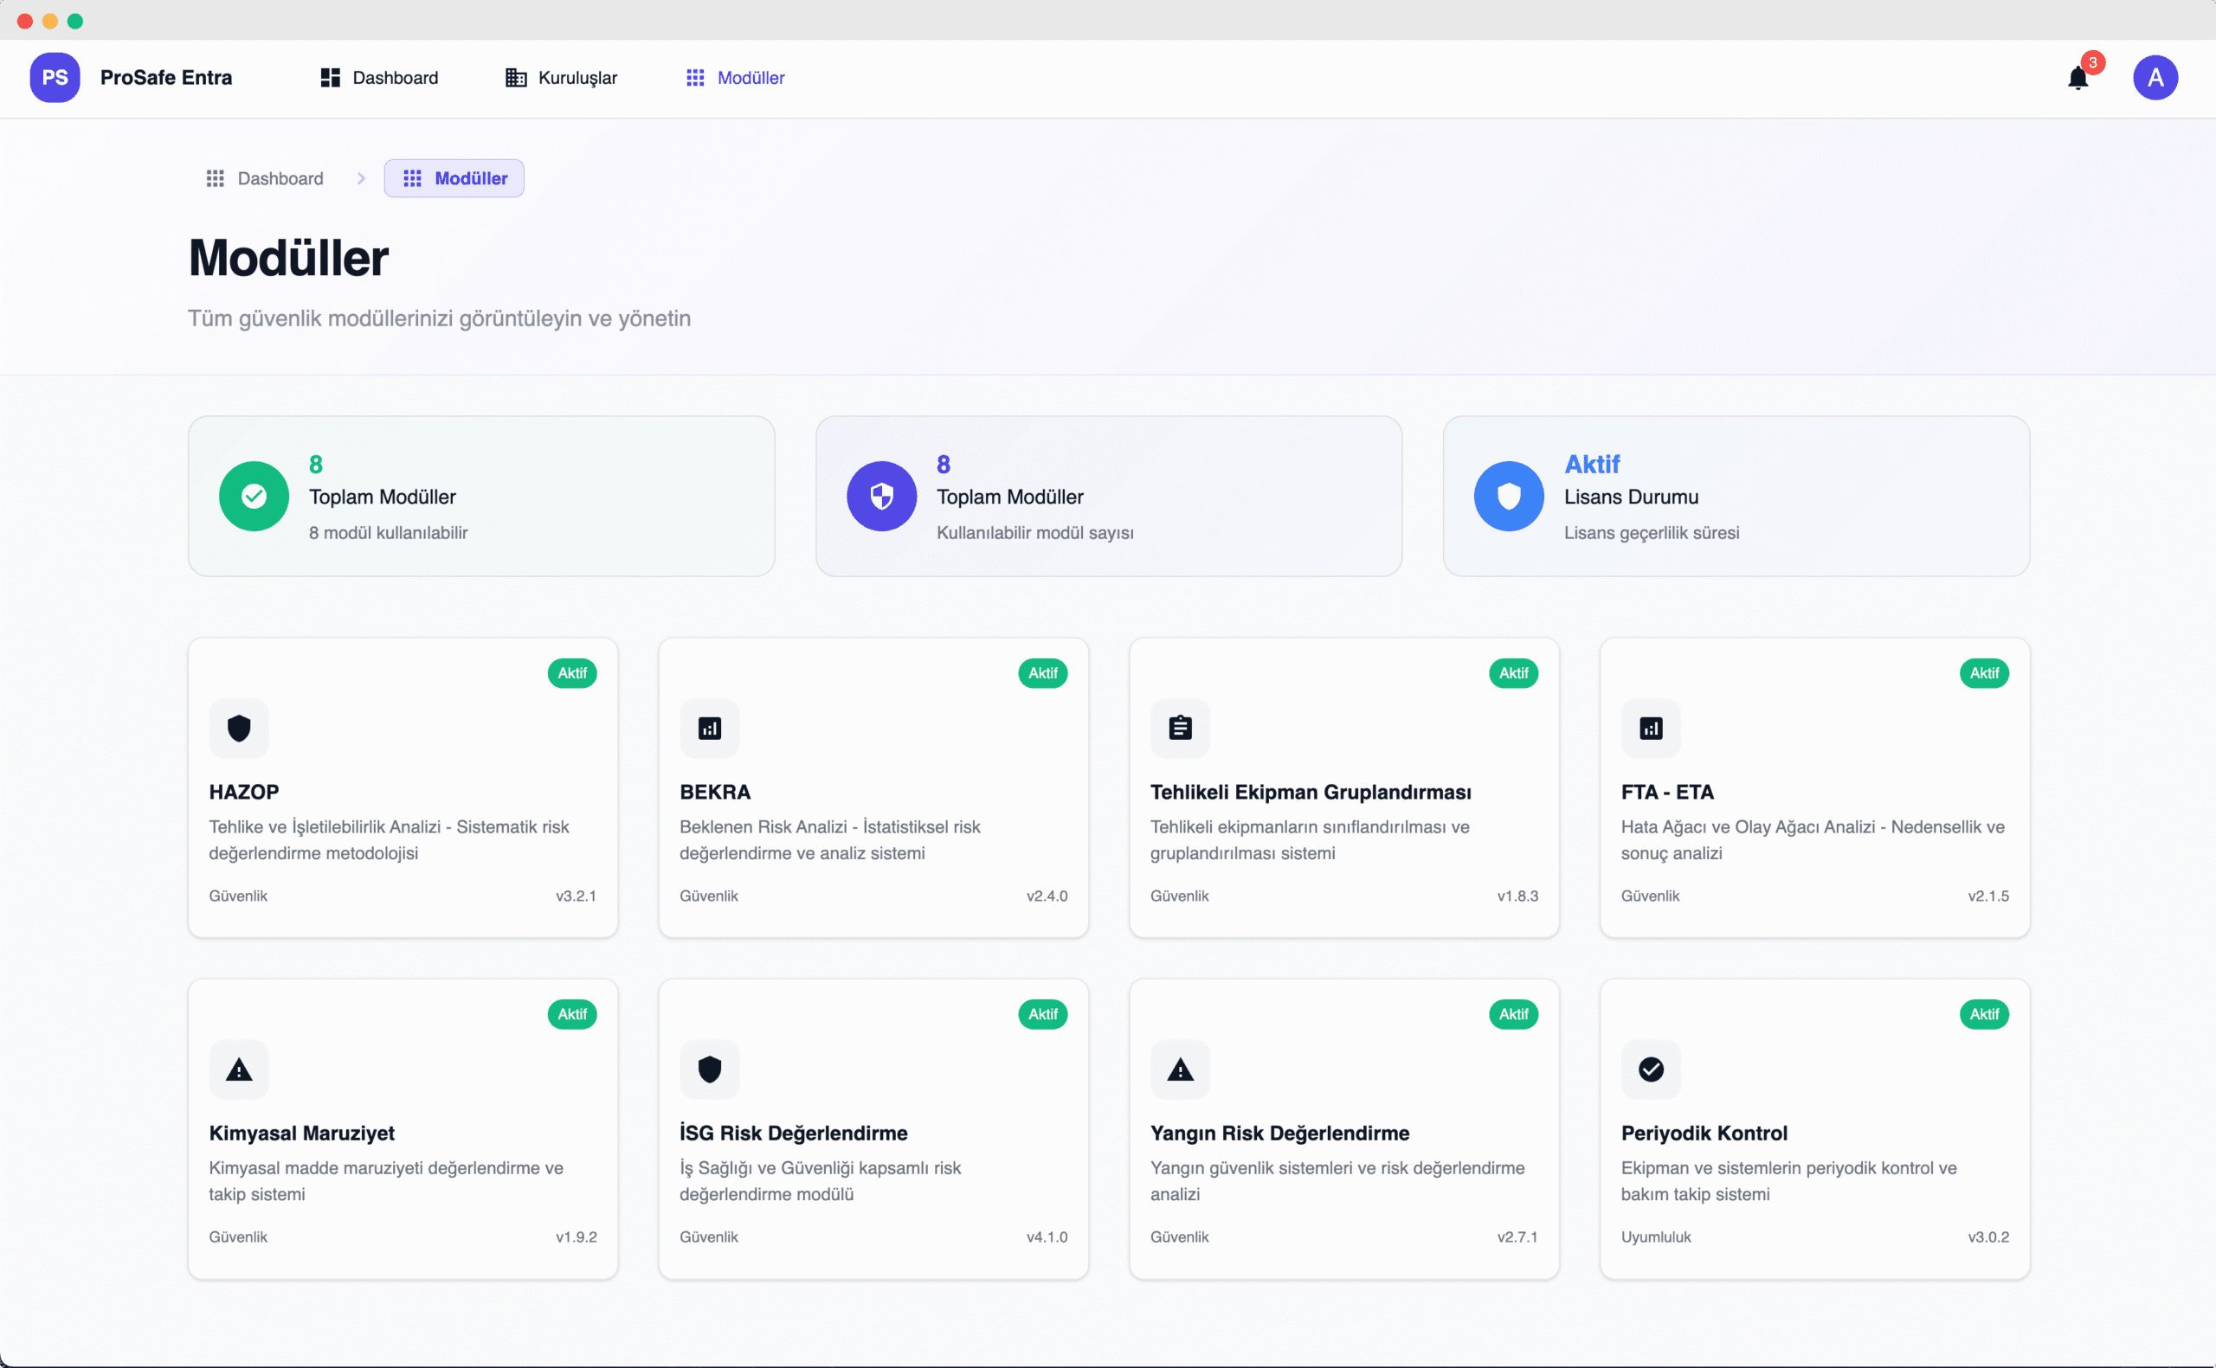
Task: Click the Modüller breadcrumb button
Action: (454, 178)
